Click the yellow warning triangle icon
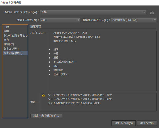 click(x=43, y=95)
